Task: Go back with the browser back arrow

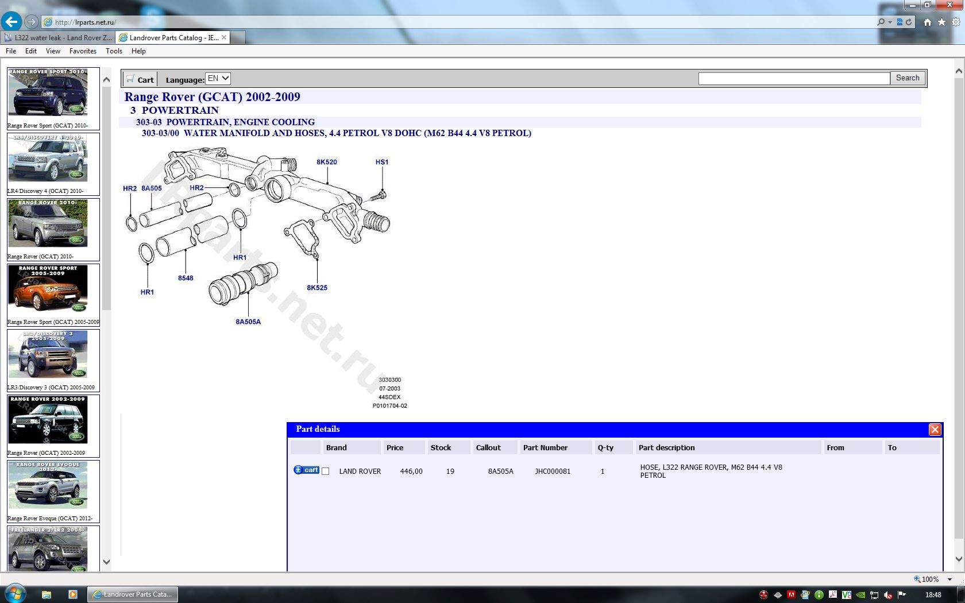Action: 11,22
